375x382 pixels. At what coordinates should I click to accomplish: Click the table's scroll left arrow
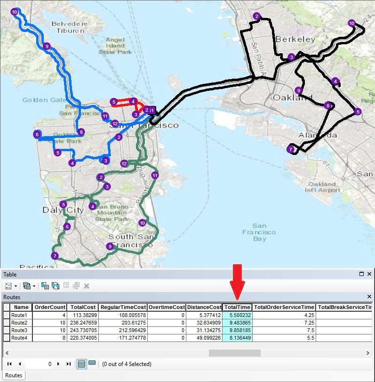click(x=7, y=353)
